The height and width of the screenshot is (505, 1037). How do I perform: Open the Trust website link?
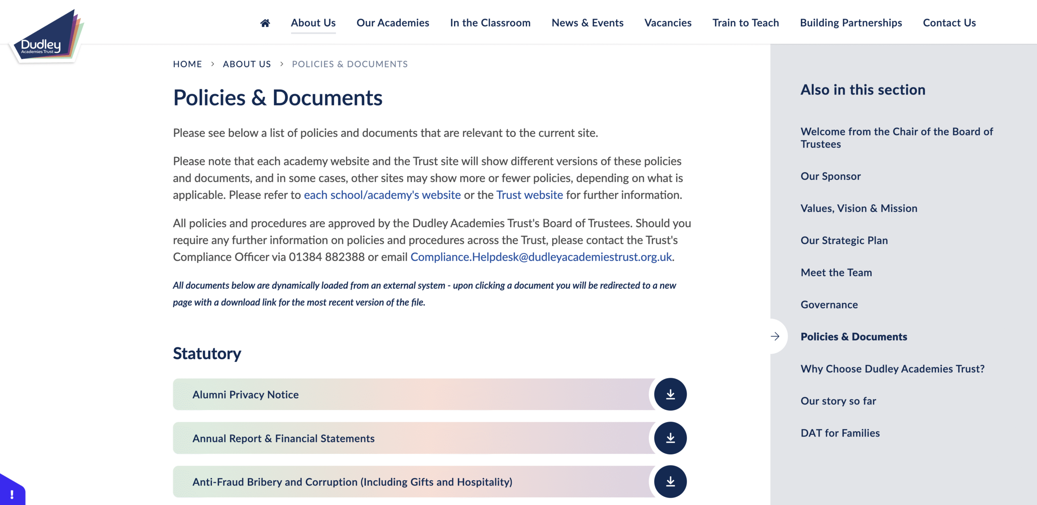[529, 195]
